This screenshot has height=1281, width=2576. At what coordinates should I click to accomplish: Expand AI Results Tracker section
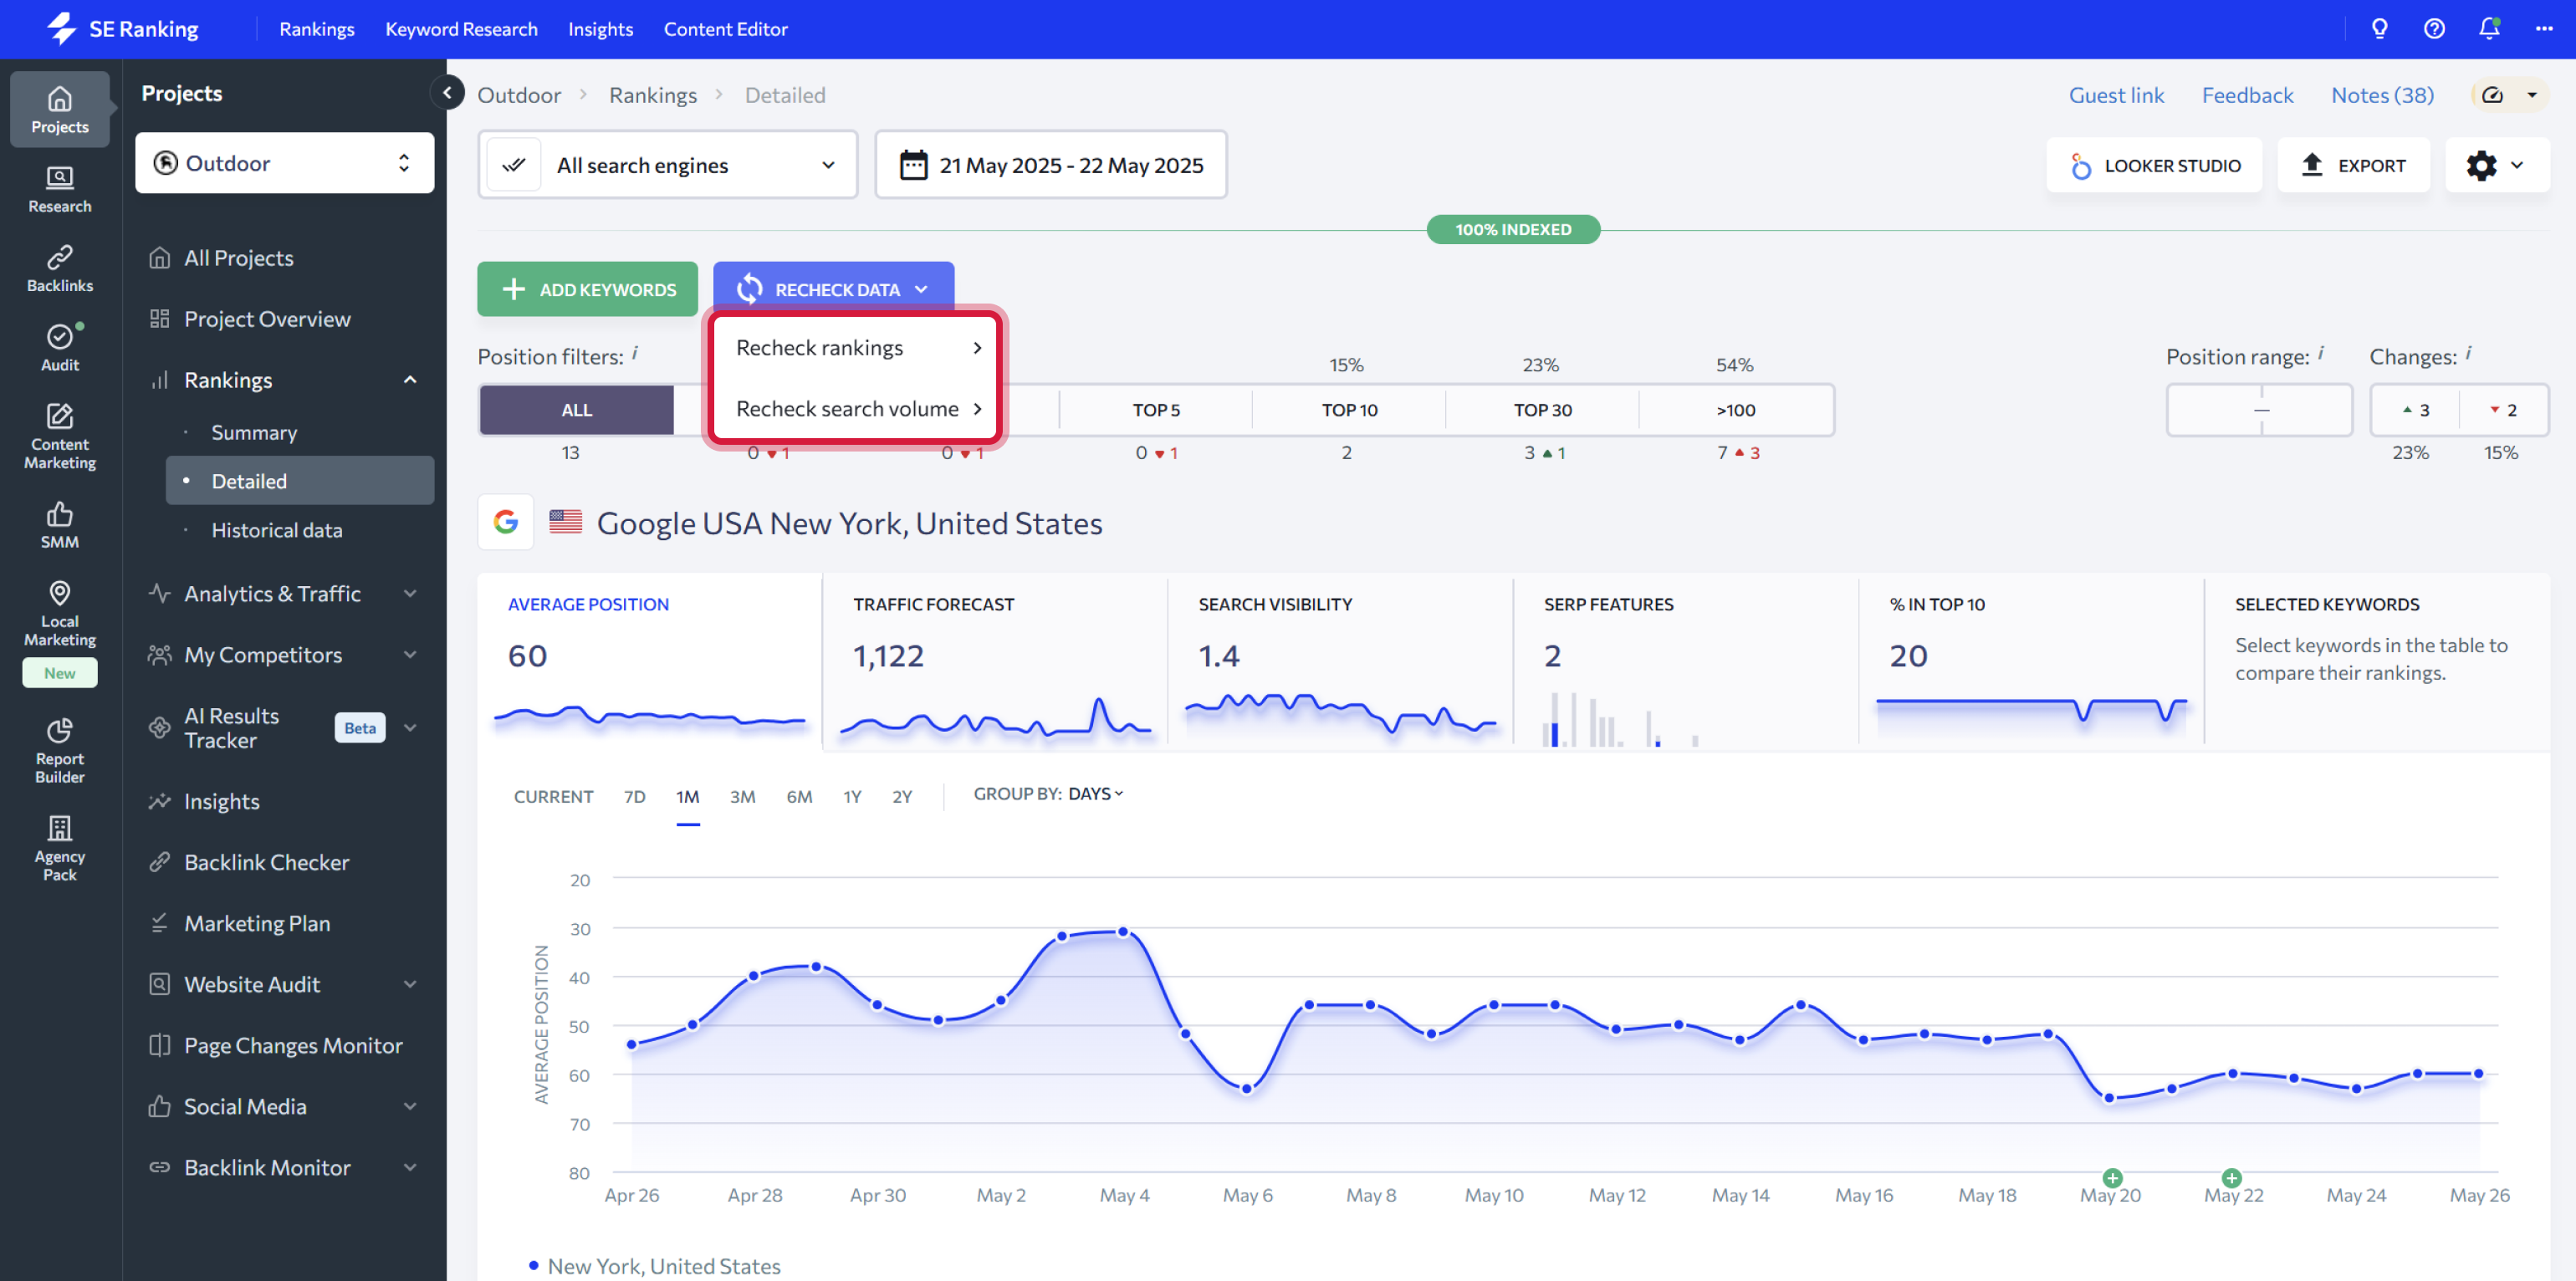click(x=410, y=727)
